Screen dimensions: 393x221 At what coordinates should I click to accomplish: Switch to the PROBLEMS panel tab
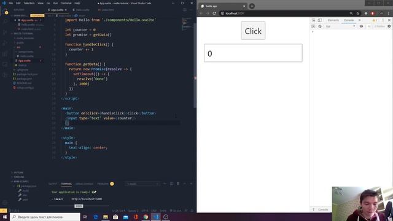pyautogui.click(x=103, y=184)
